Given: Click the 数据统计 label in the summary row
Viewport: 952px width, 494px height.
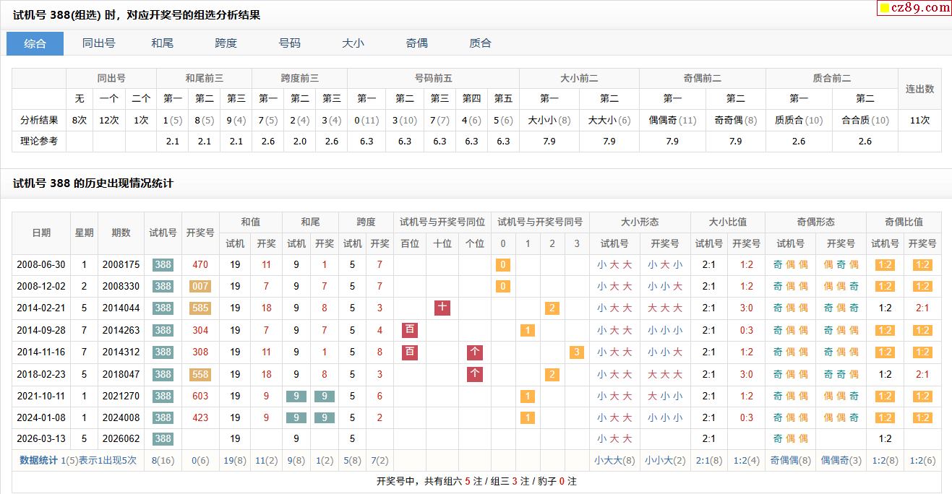Looking at the screenshot, I should (x=38, y=460).
